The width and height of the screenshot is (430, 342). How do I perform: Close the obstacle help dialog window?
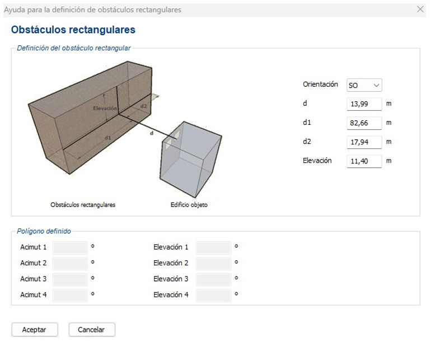coord(420,10)
